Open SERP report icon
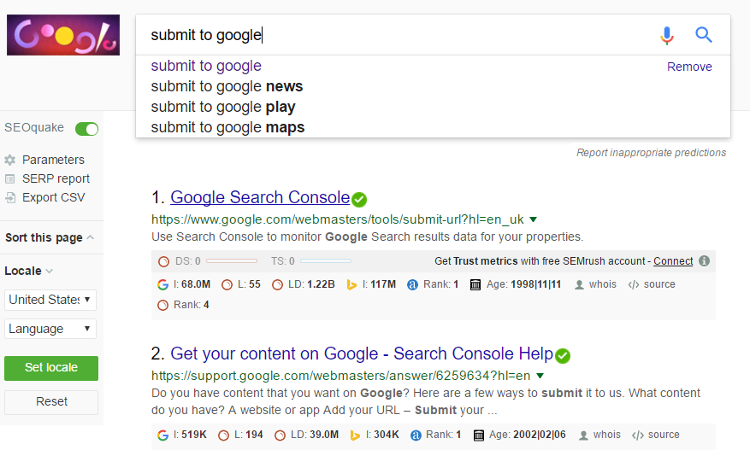The image size is (750, 450). tap(10, 178)
